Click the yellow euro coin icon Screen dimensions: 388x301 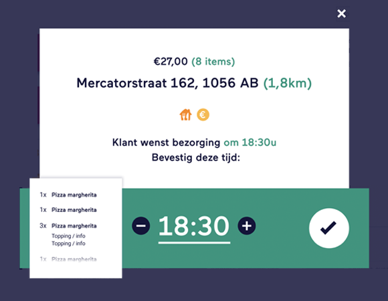(203, 115)
